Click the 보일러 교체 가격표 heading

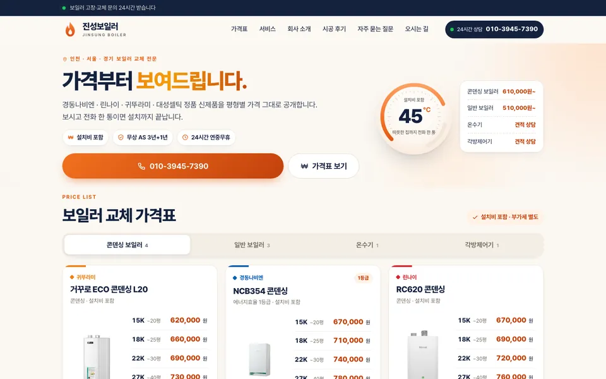(x=119, y=215)
